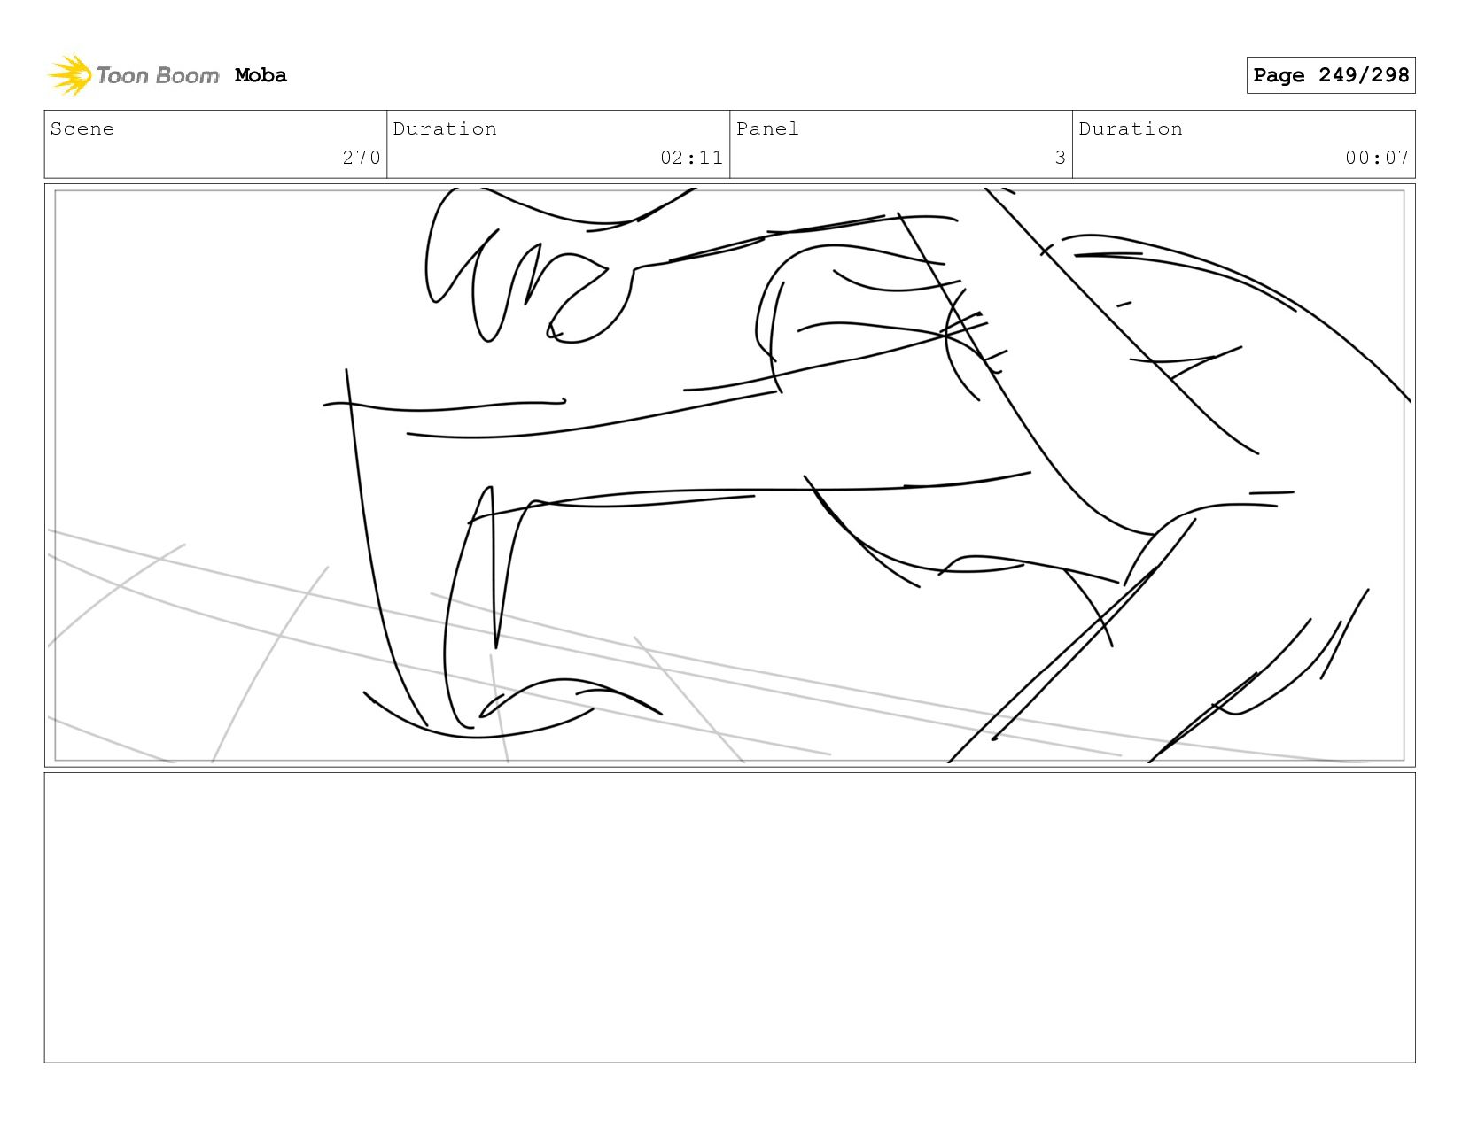Image resolution: width=1462 pixels, height=1129 pixels.
Task: Click the empty notes box below the panel
Action: (729, 917)
